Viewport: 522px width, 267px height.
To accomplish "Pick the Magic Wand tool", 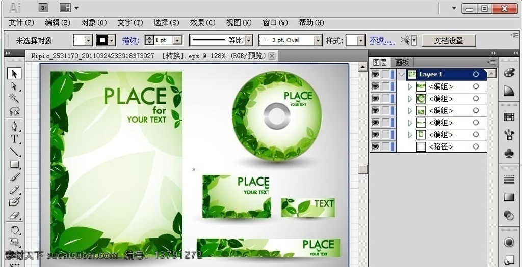I will (x=14, y=98).
